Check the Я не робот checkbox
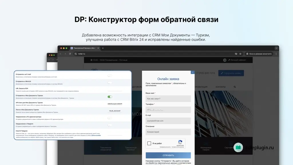293x165 pixels. pyautogui.click(x=149, y=143)
